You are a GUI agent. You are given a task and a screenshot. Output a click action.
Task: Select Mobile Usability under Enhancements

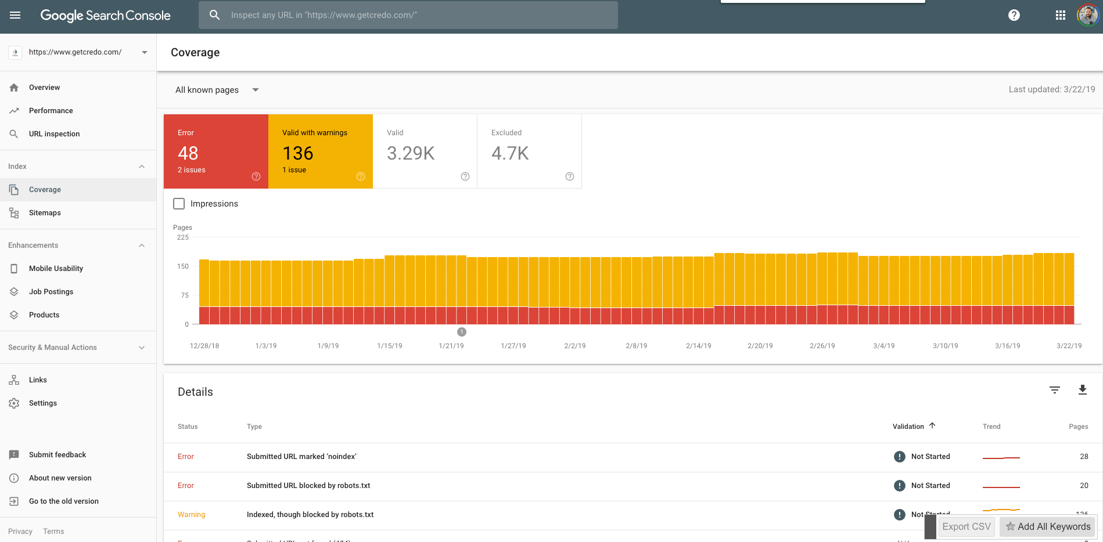[56, 268]
